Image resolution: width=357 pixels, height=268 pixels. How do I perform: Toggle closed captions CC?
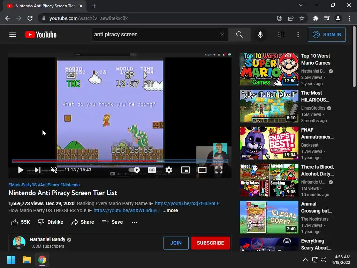click(x=152, y=170)
